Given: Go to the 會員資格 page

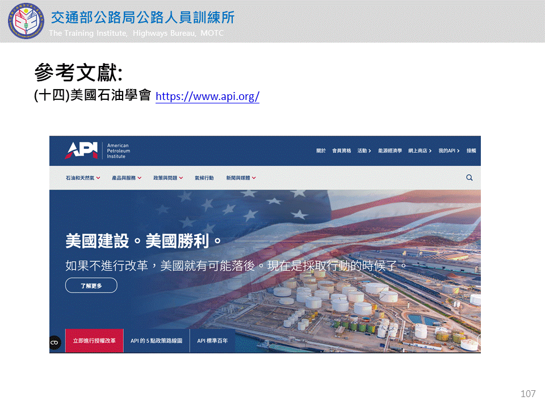Looking at the screenshot, I should click(341, 151).
